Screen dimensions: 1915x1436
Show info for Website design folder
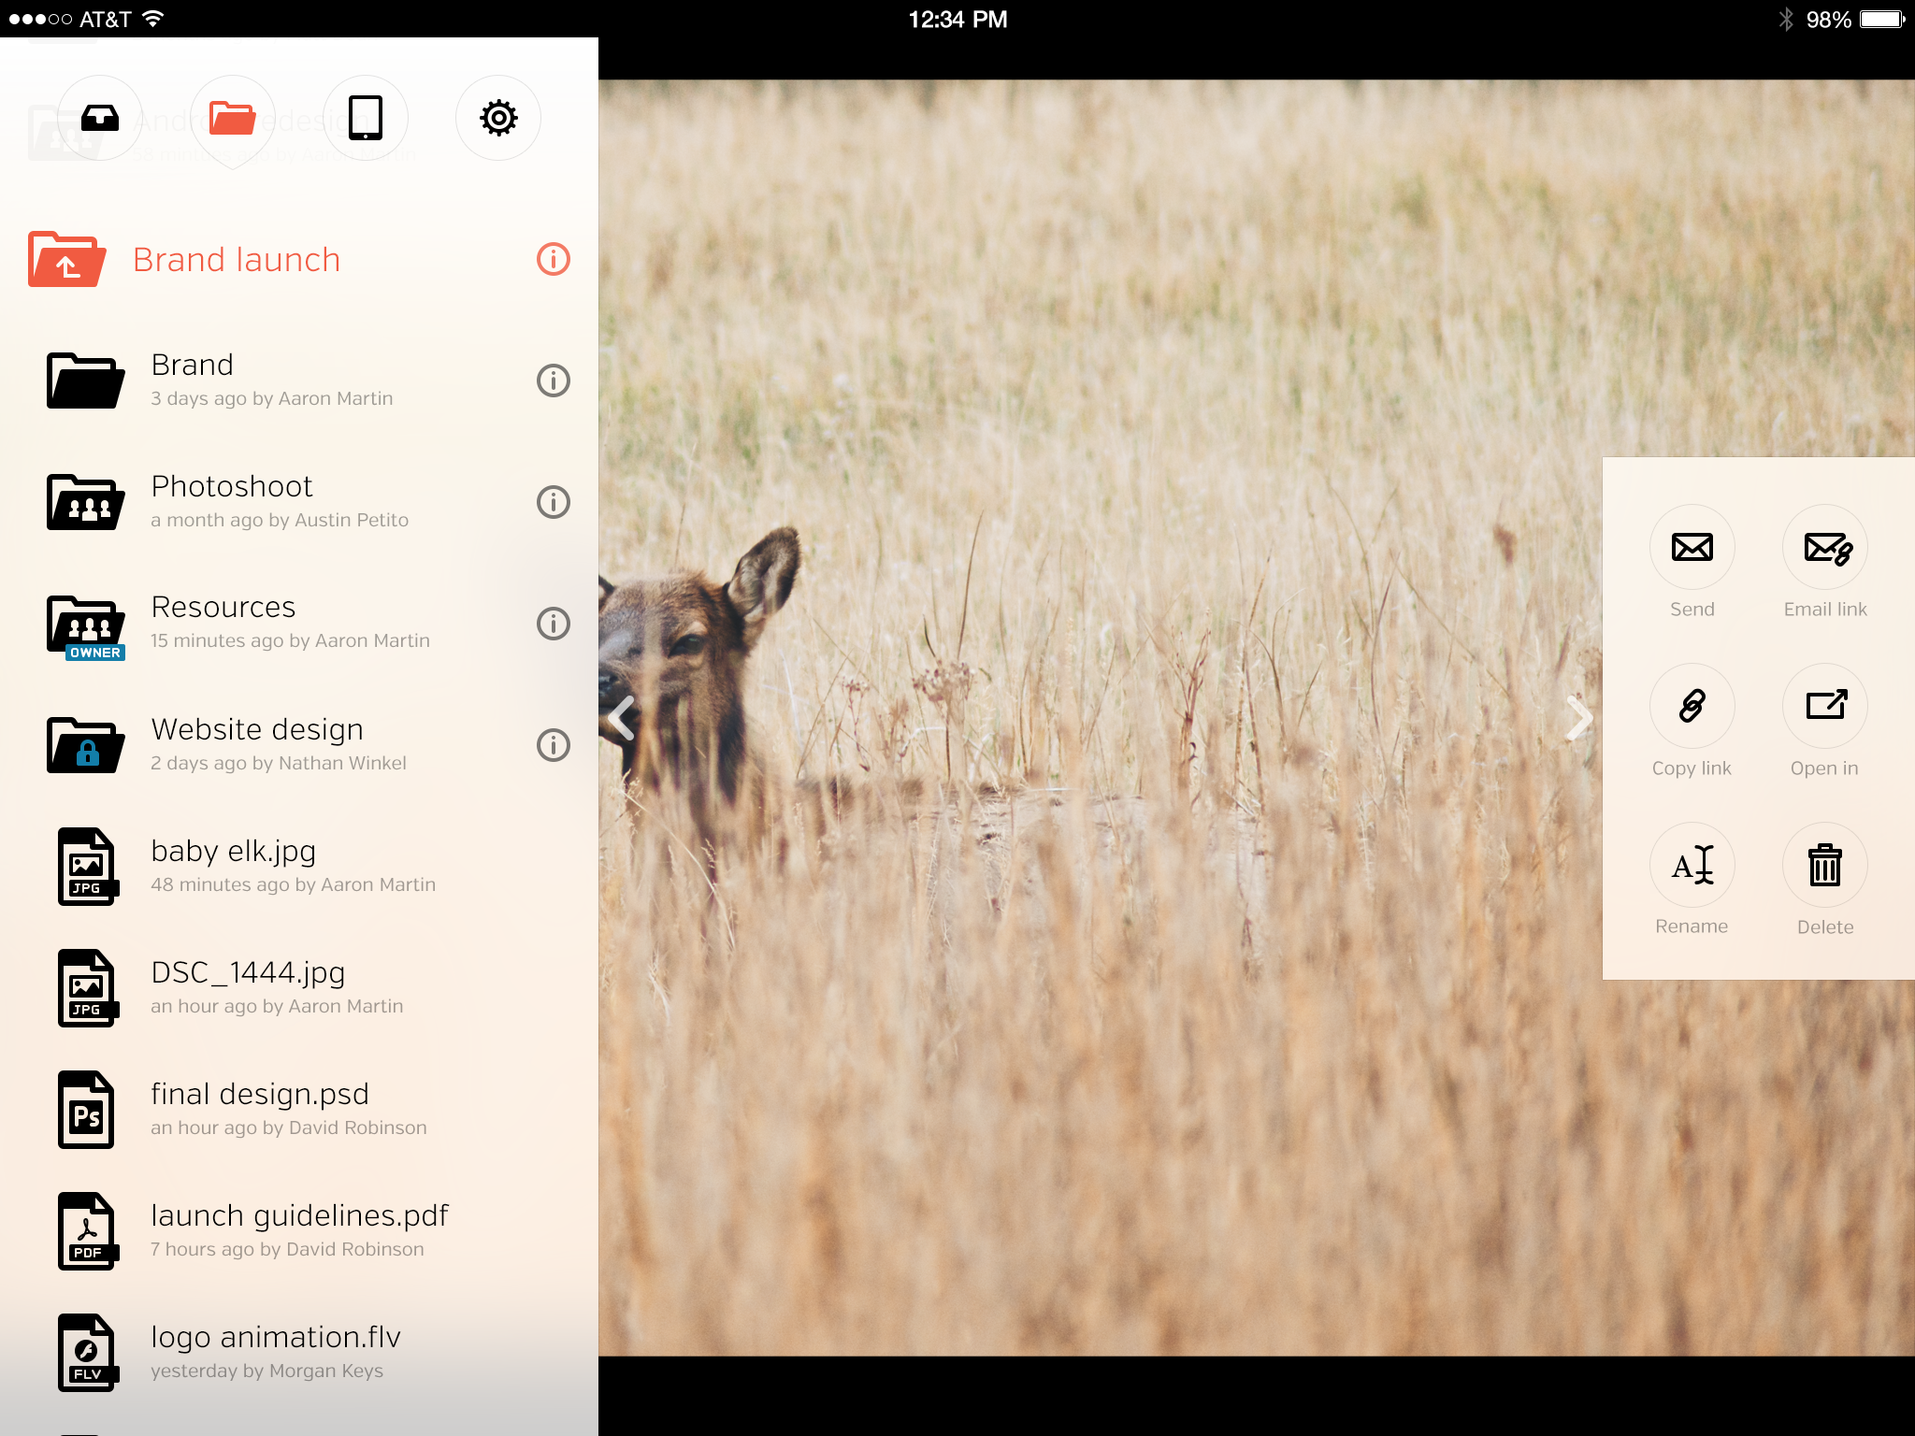[553, 745]
